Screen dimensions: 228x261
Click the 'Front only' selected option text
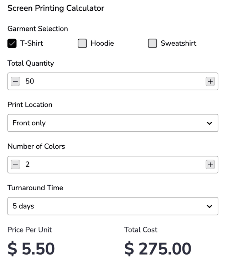click(29, 123)
